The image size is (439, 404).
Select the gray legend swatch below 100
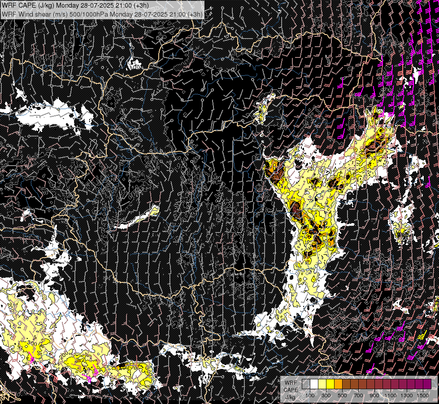(306, 384)
